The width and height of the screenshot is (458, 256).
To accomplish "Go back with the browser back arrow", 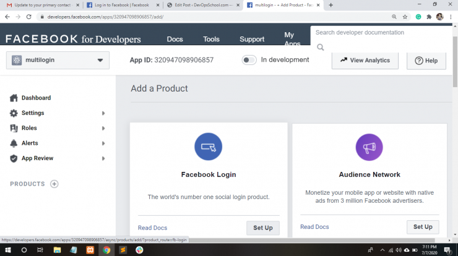I will click(x=7, y=17).
